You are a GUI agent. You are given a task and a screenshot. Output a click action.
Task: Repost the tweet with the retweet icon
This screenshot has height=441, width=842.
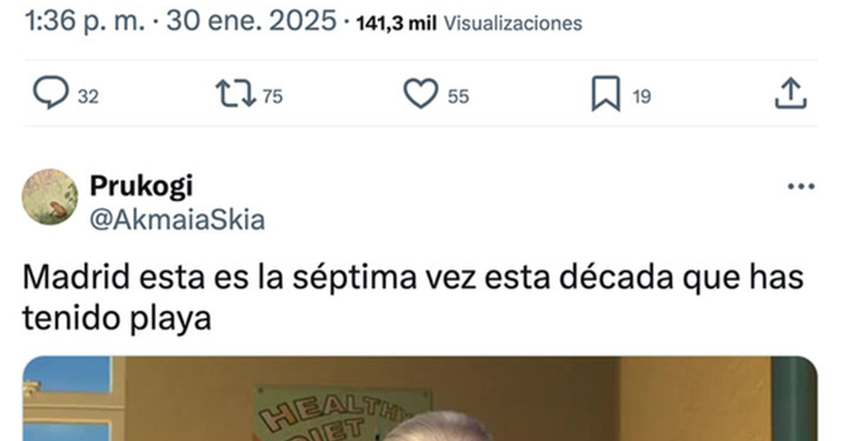click(x=236, y=94)
